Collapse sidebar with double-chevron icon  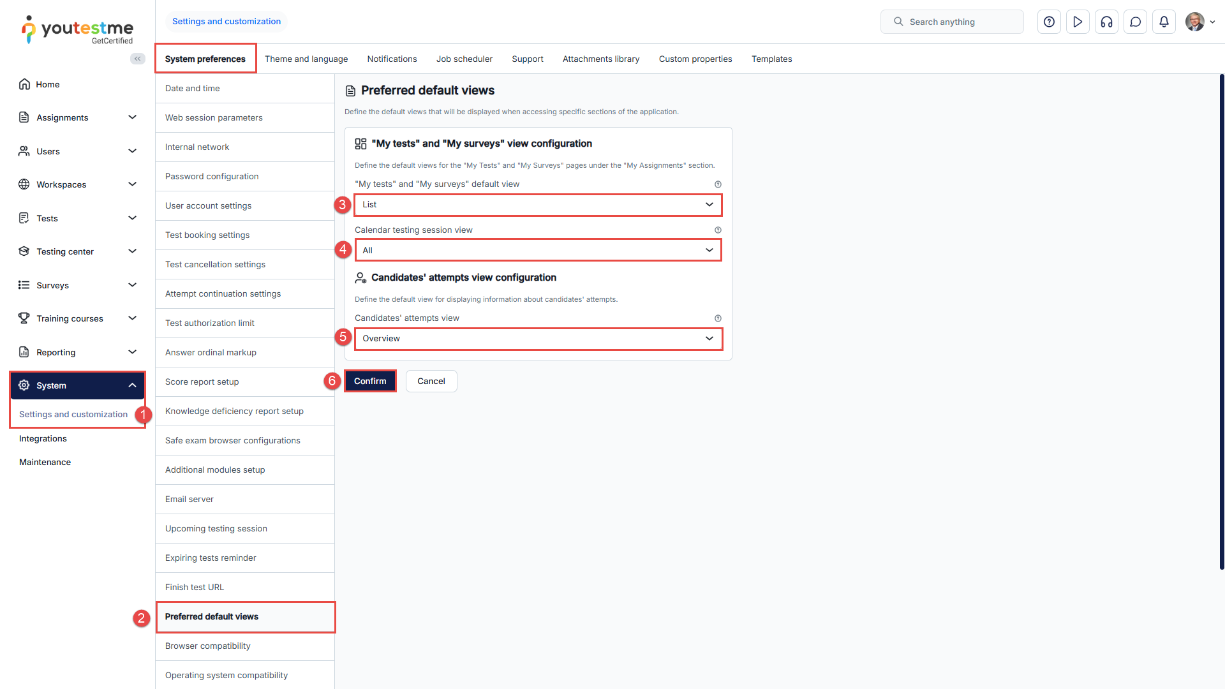pos(137,59)
